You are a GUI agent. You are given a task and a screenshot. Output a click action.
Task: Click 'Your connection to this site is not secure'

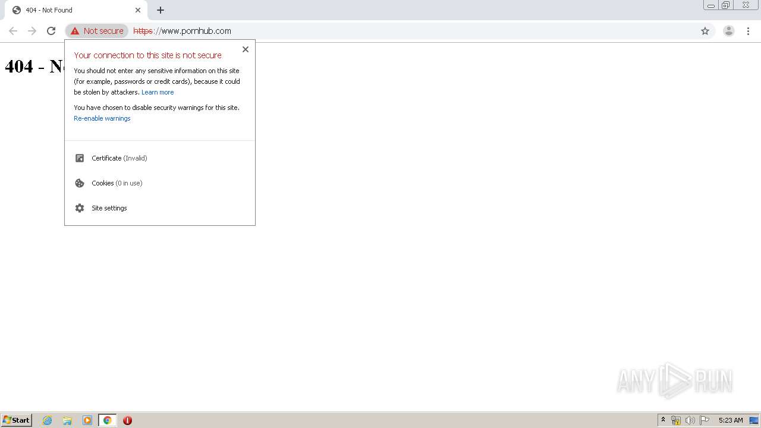coord(148,55)
